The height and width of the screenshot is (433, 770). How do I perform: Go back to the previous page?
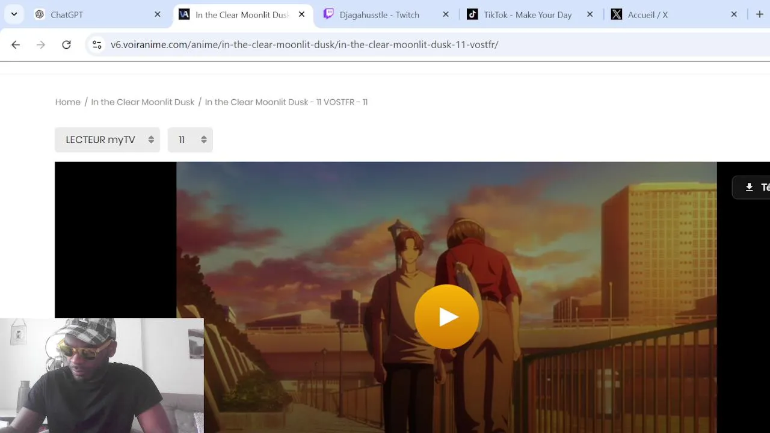(16, 45)
